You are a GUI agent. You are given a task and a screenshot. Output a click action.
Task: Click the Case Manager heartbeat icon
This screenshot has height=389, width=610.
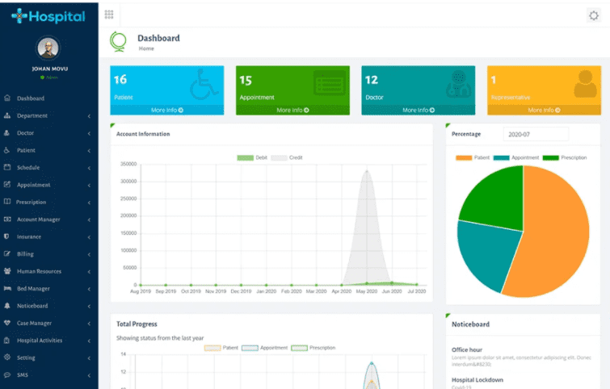pos(7,323)
